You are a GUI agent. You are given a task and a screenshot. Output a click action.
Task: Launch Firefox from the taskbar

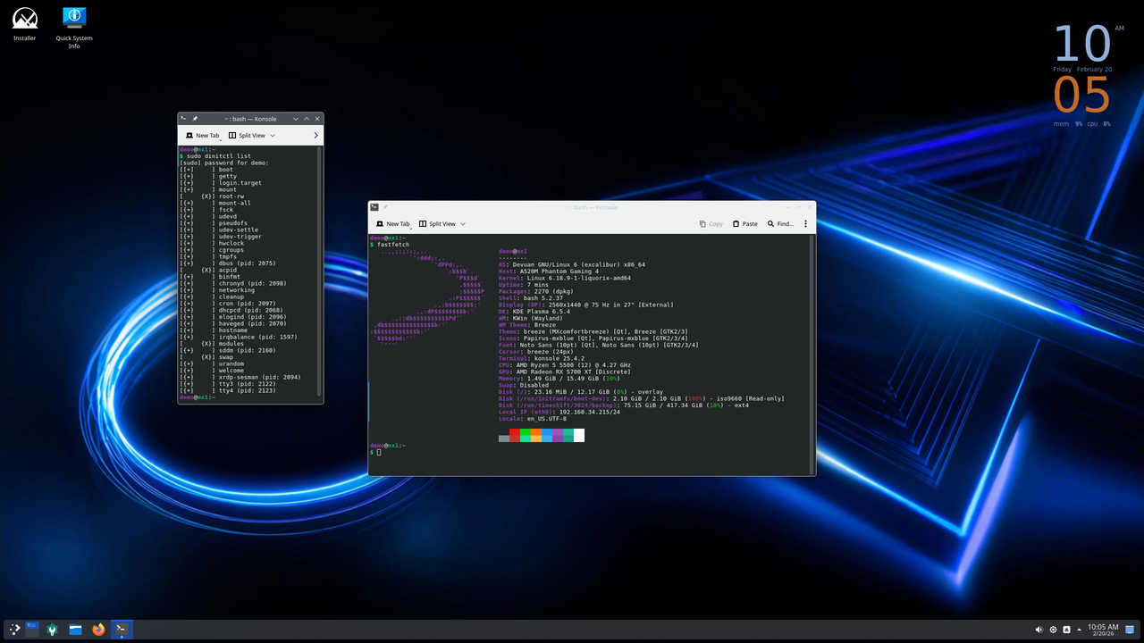[98, 630]
